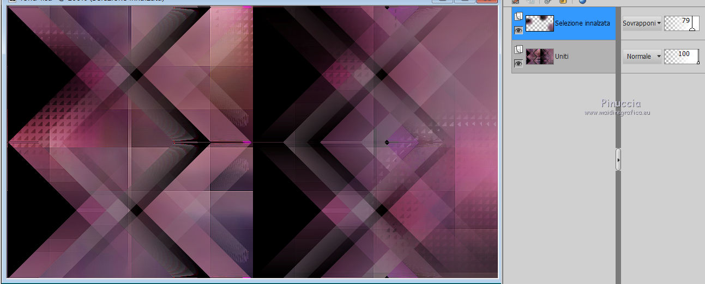The image size is (705, 284).
Task: Hide the Selezione innalzata layer via eye icon
Action: point(519,30)
